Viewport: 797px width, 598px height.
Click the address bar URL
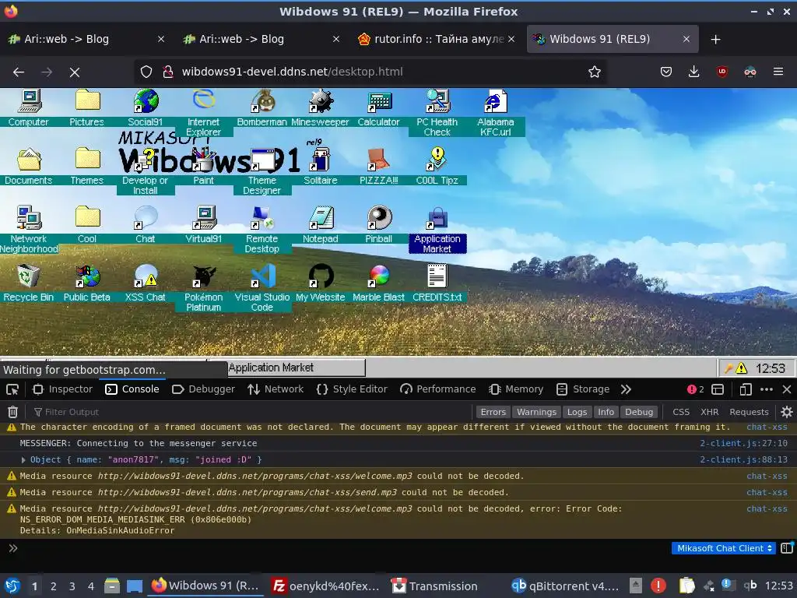(x=293, y=72)
